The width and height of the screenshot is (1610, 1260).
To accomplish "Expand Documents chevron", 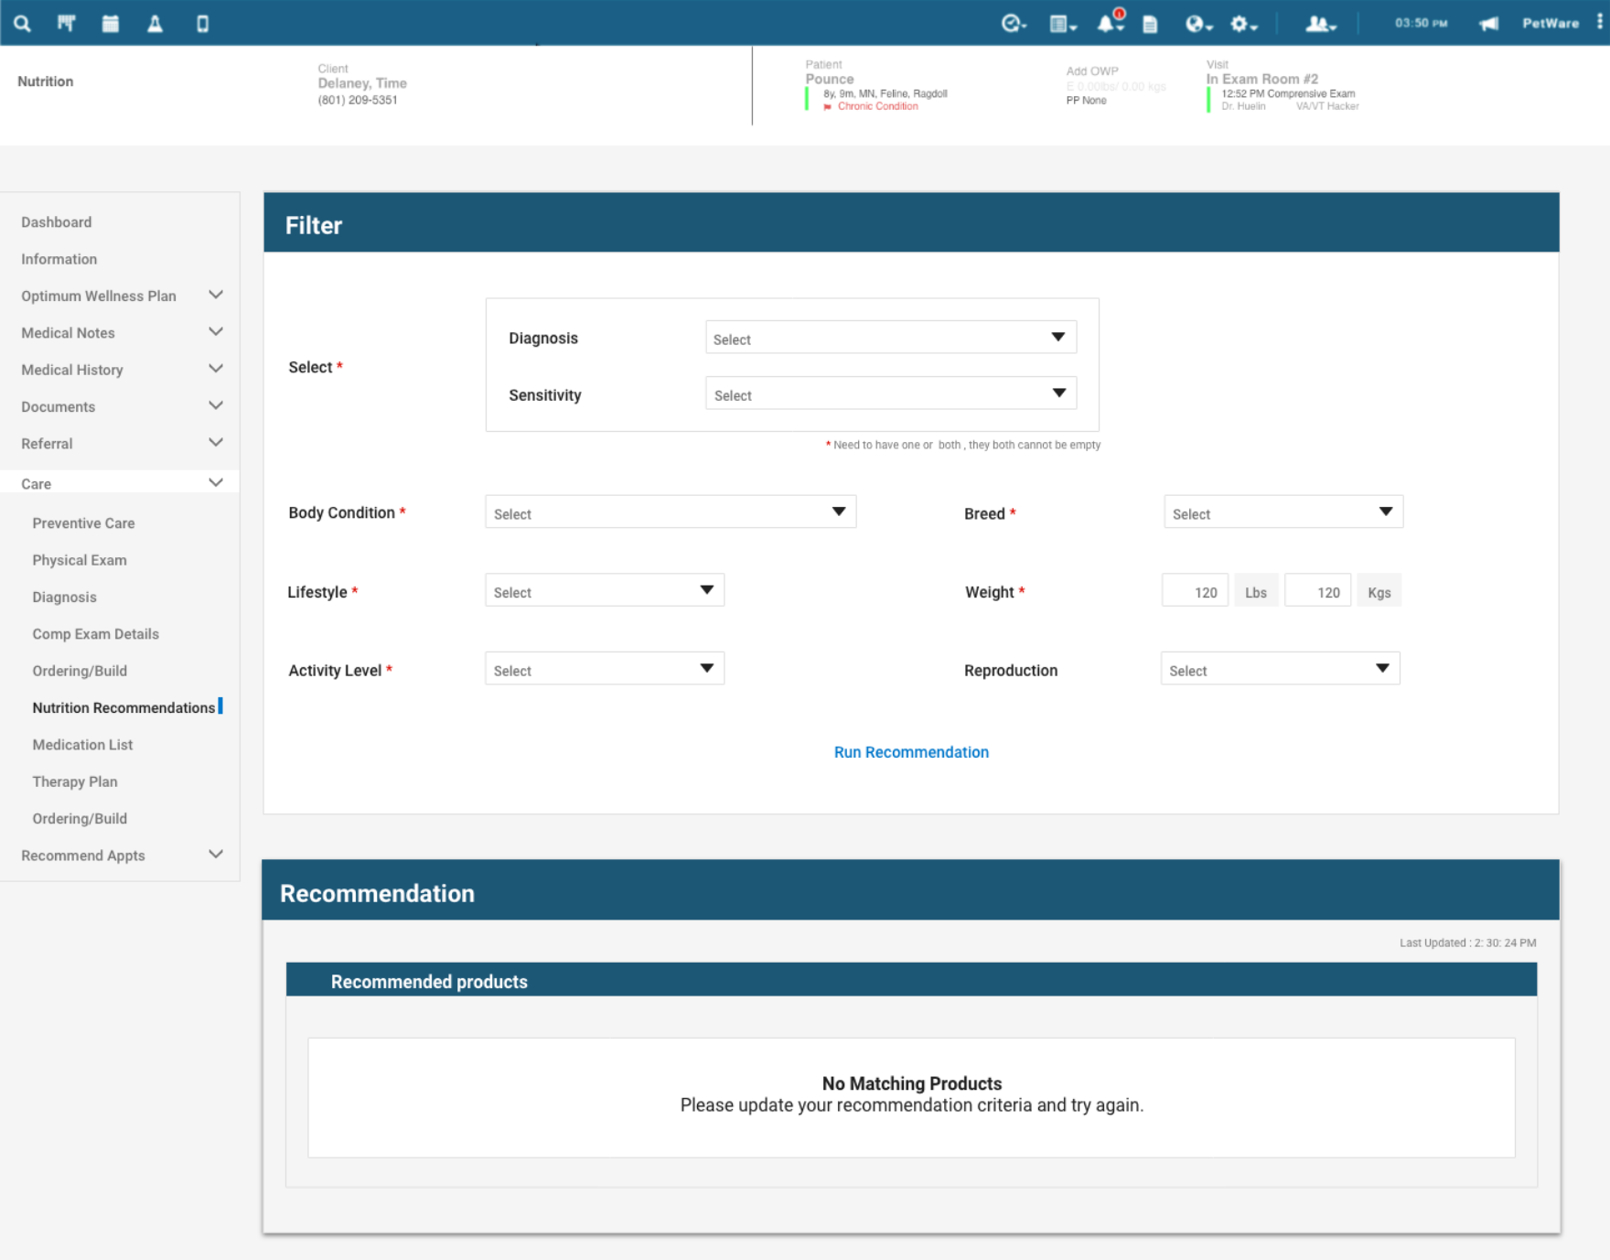I will [216, 405].
